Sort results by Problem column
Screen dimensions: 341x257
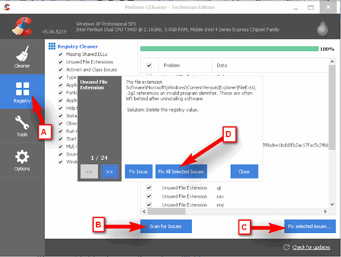pyautogui.click(x=185, y=65)
